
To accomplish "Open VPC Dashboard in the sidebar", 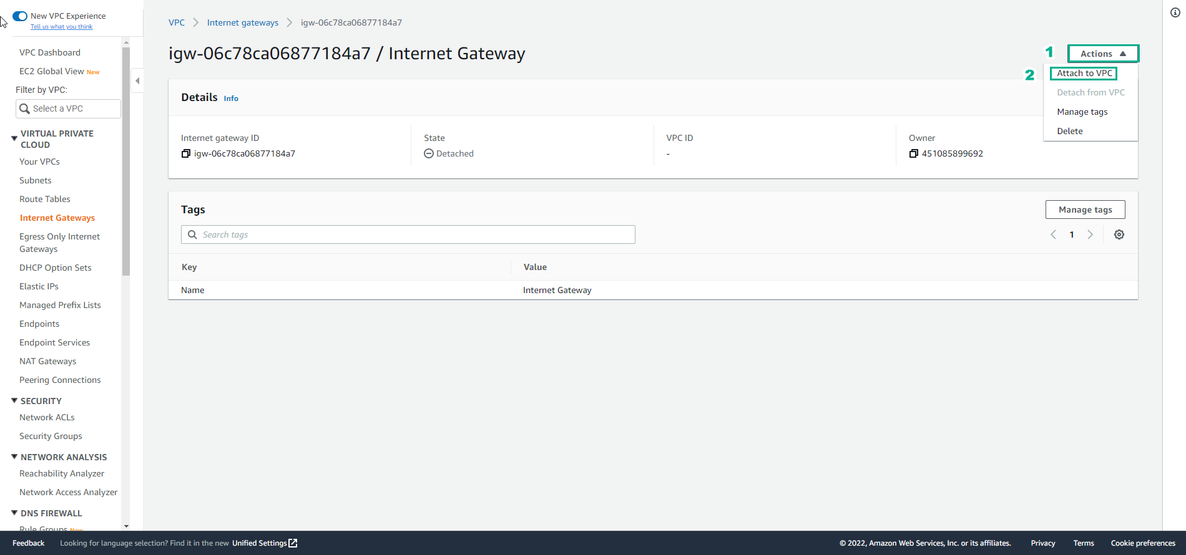I will [50, 52].
